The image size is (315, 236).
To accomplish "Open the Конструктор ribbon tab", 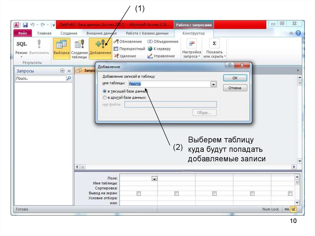I will 193,33.
